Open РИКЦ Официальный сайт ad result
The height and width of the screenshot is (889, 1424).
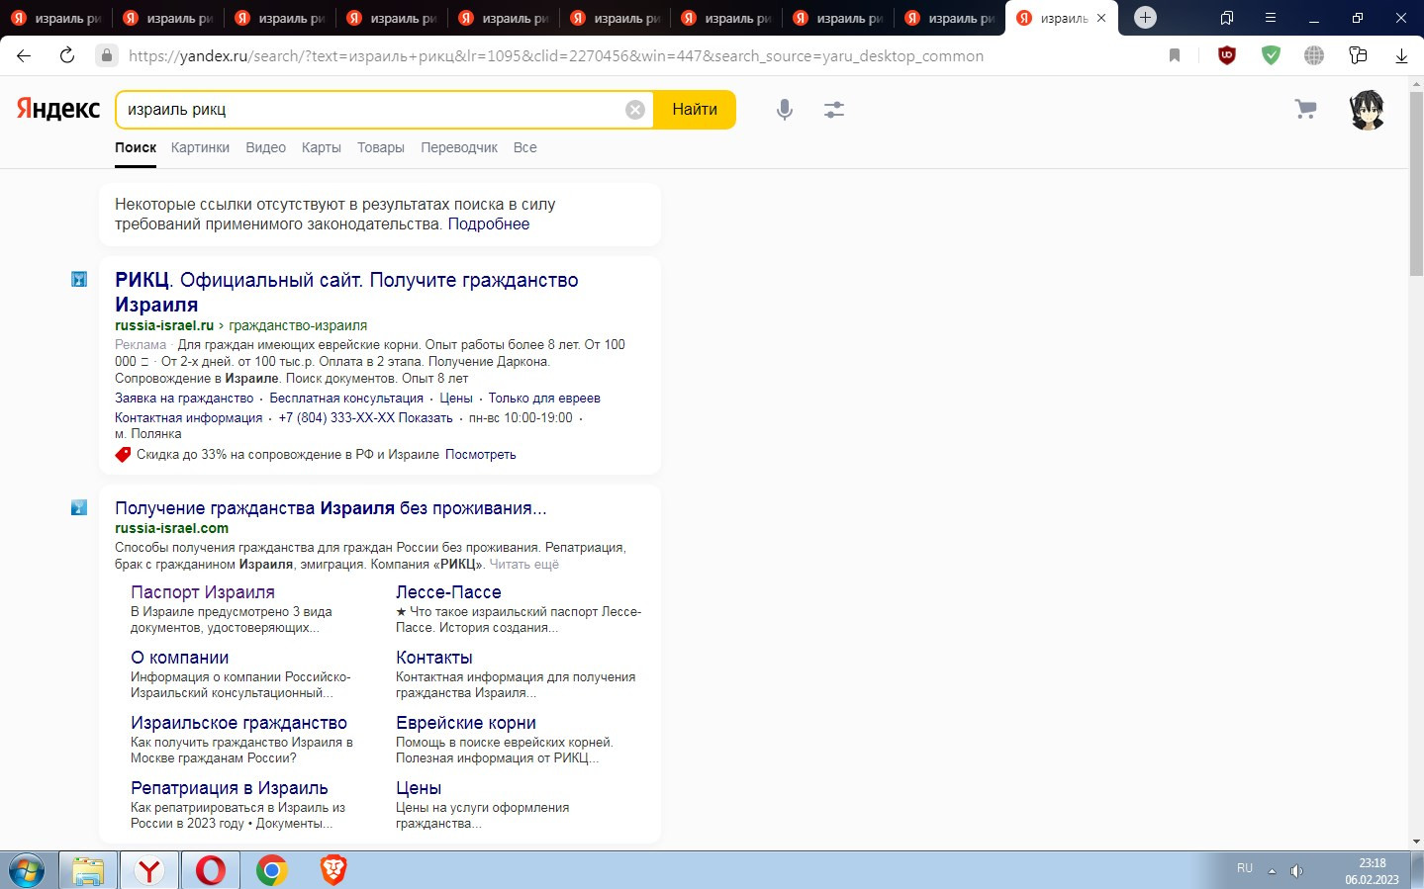pyautogui.click(x=346, y=292)
